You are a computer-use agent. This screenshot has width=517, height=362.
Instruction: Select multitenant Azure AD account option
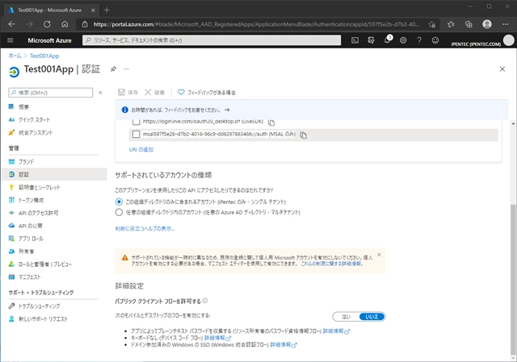tap(119, 212)
